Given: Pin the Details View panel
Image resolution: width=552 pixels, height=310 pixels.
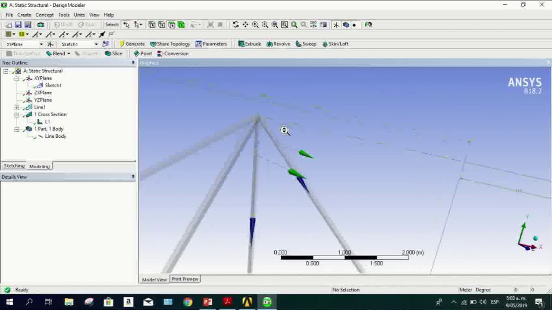Looking at the screenshot, I should [x=133, y=177].
